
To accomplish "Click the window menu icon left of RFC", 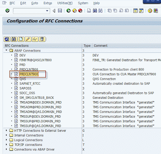I will 4,3.
